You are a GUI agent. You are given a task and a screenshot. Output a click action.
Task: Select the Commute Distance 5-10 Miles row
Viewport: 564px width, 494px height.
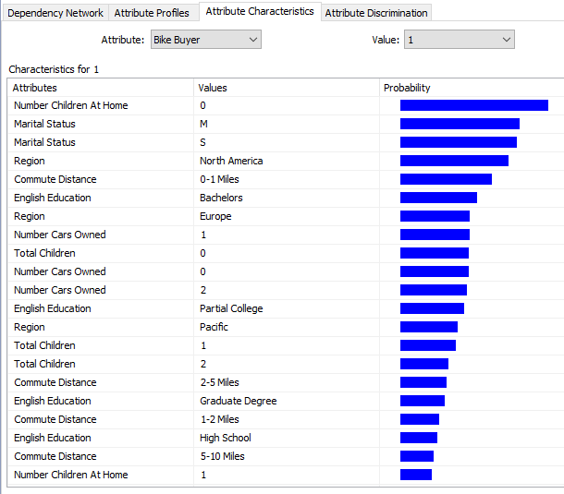pyautogui.click(x=55, y=456)
